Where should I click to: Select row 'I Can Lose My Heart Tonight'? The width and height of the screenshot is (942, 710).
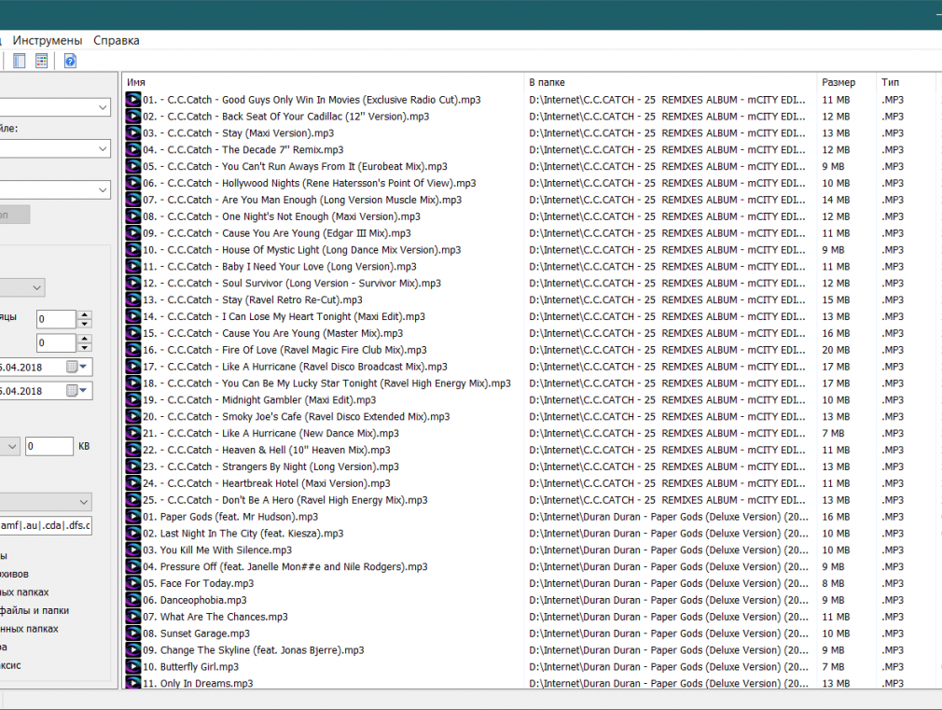(x=529, y=317)
